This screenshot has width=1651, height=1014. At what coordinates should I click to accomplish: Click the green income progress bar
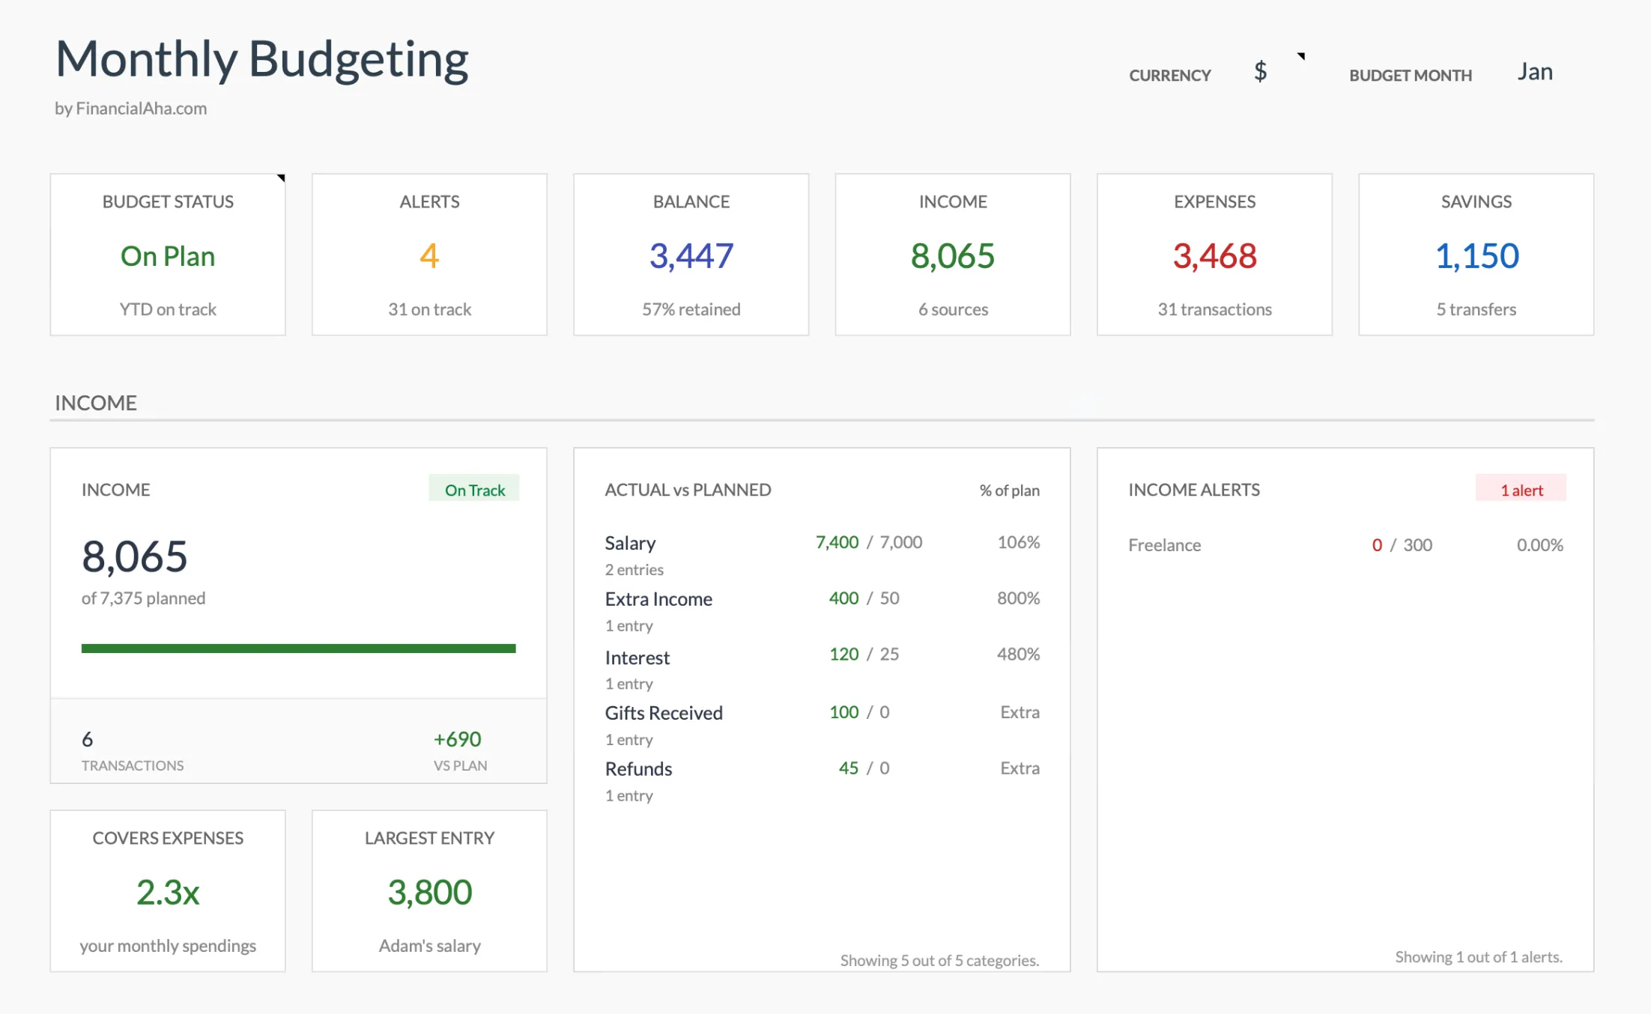(x=298, y=647)
